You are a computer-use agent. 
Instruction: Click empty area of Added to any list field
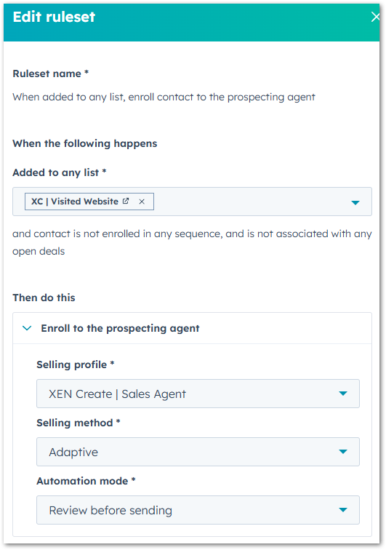tap(251, 202)
